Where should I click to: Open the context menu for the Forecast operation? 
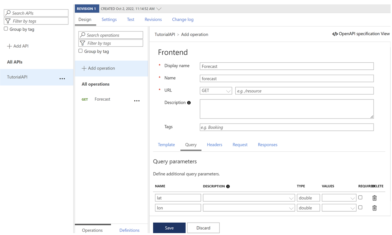pyautogui.click(x=137, y=100)
